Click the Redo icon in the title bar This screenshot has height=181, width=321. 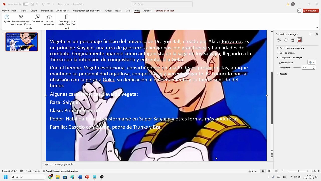click(43, 4)
